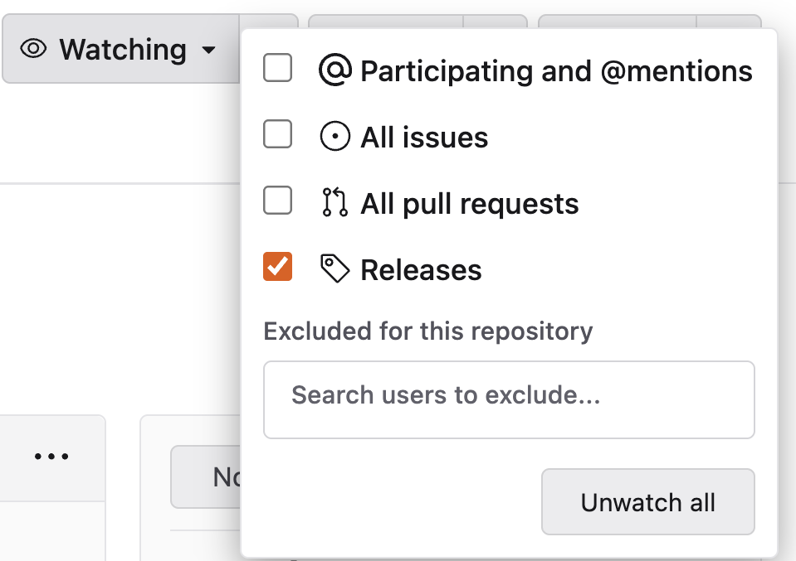Open the three-dot more options menu
Image resolution: width=796 pixels, height=561 pixels.
coord(51,457)
